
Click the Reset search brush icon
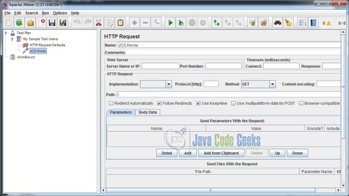point(288,23)
